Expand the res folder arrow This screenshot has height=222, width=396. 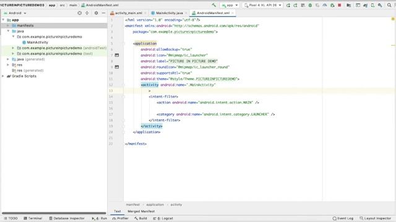[x=8, y=65]
